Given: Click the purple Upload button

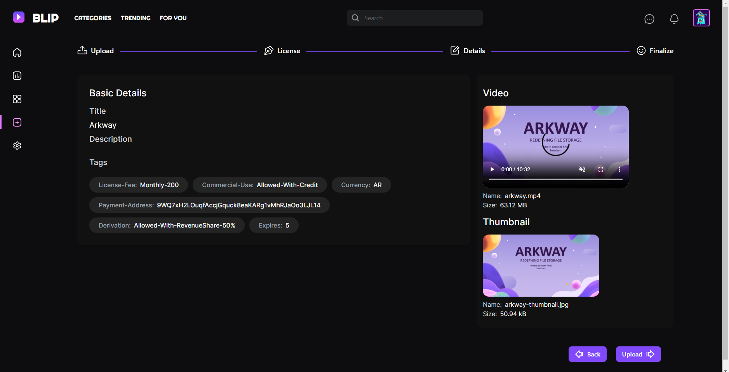Looking at the screenshot, I should pos(639,354).
